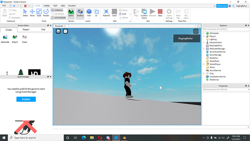Click the RagingRahul player label
The image size is (250, 141).
pyautogui.click(x=187, y=39)
